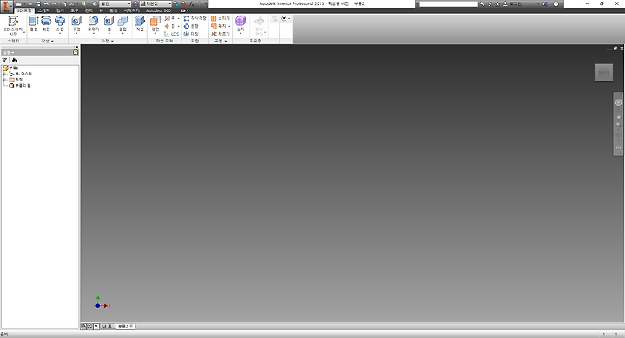Select the Revolve (회전) tool
625x338 pixels.
point(46,24)
